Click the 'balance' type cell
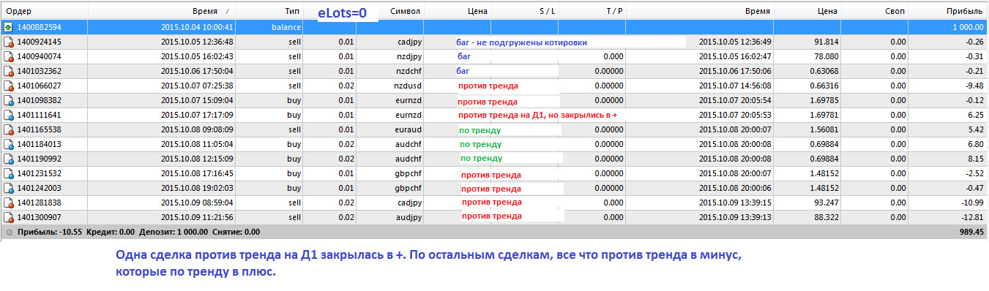The width and height of the screenshot is (989, 291). (286, 27)
